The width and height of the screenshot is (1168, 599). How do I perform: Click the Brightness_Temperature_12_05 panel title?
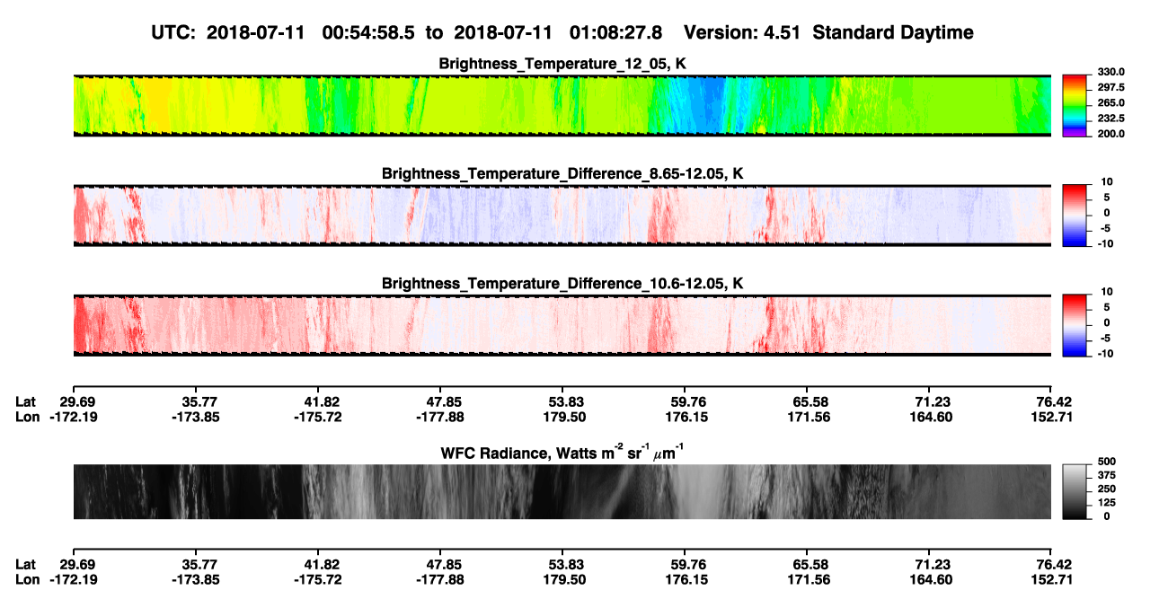point(562,64)
